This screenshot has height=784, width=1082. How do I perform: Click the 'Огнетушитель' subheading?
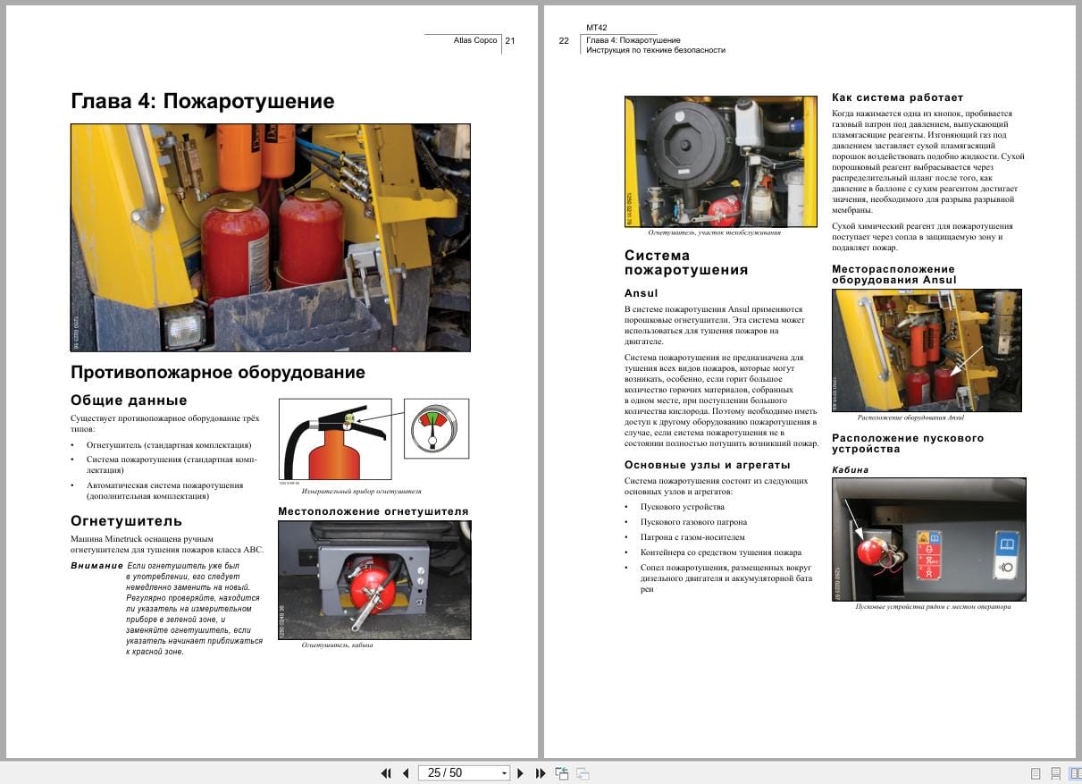pos(126,521)
